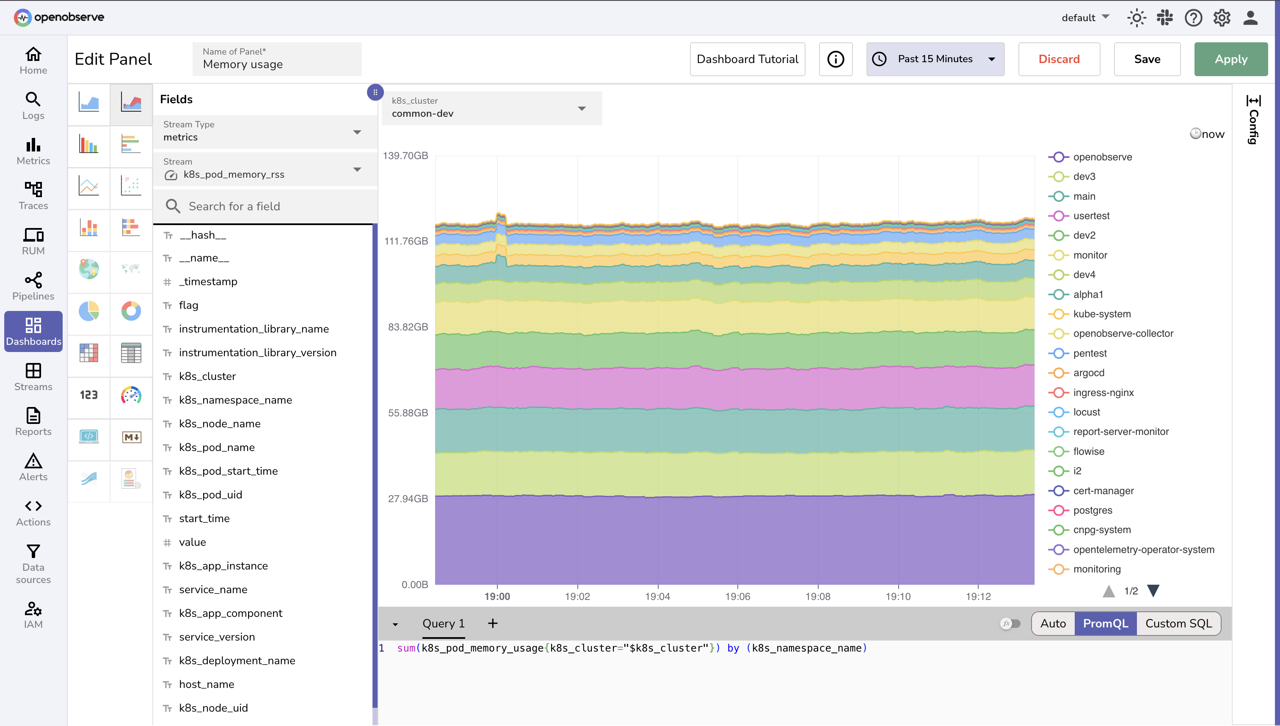This screenshot has height=726, width=1280.
Task: Navigate to the Reports page
Action: tap(33, 422)
